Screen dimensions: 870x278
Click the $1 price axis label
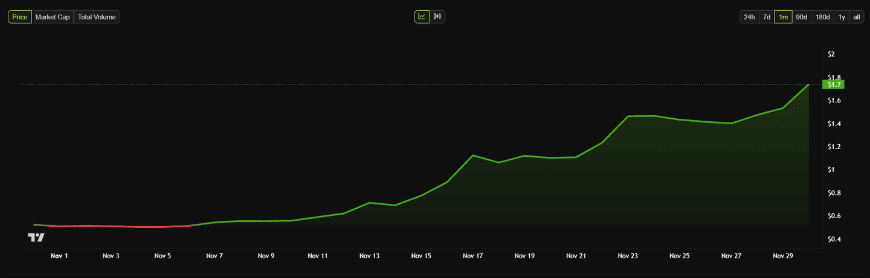click(x=831, y=169)
